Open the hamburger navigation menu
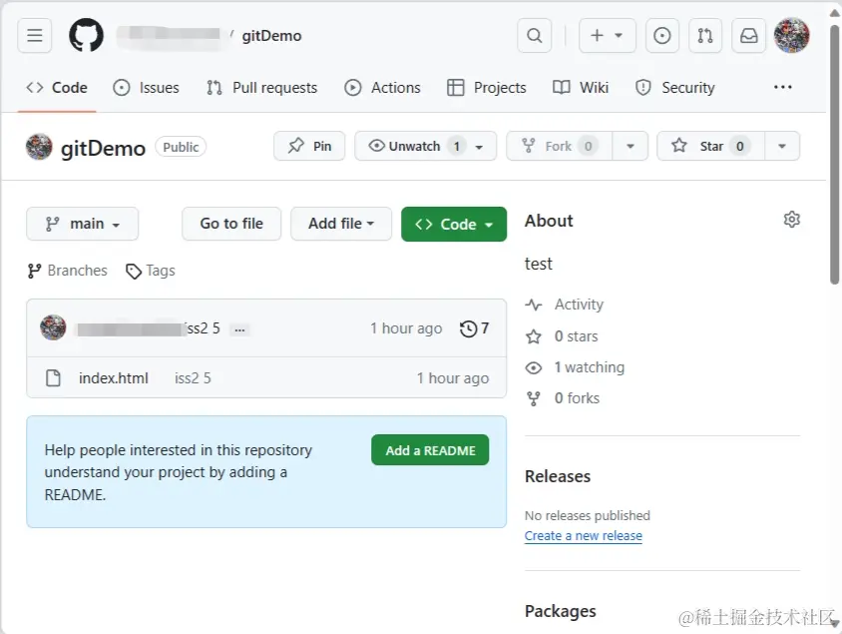 (x=35, y=36)
